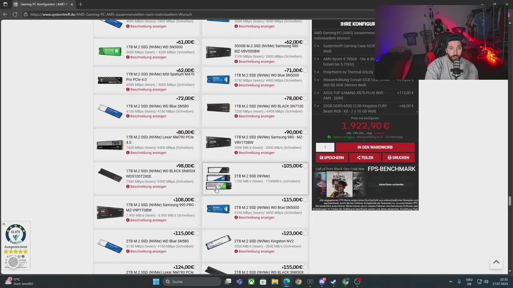Select MSI Spatium M470 Pro radio button
The image size is (513, 288).
(197, 70)
